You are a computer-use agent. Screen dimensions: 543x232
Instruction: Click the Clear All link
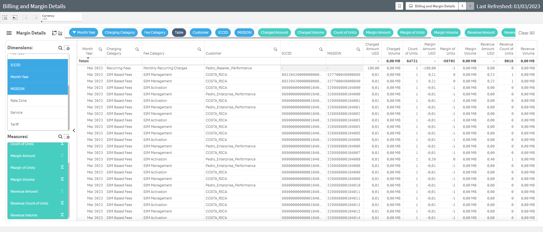pos(526,33)
